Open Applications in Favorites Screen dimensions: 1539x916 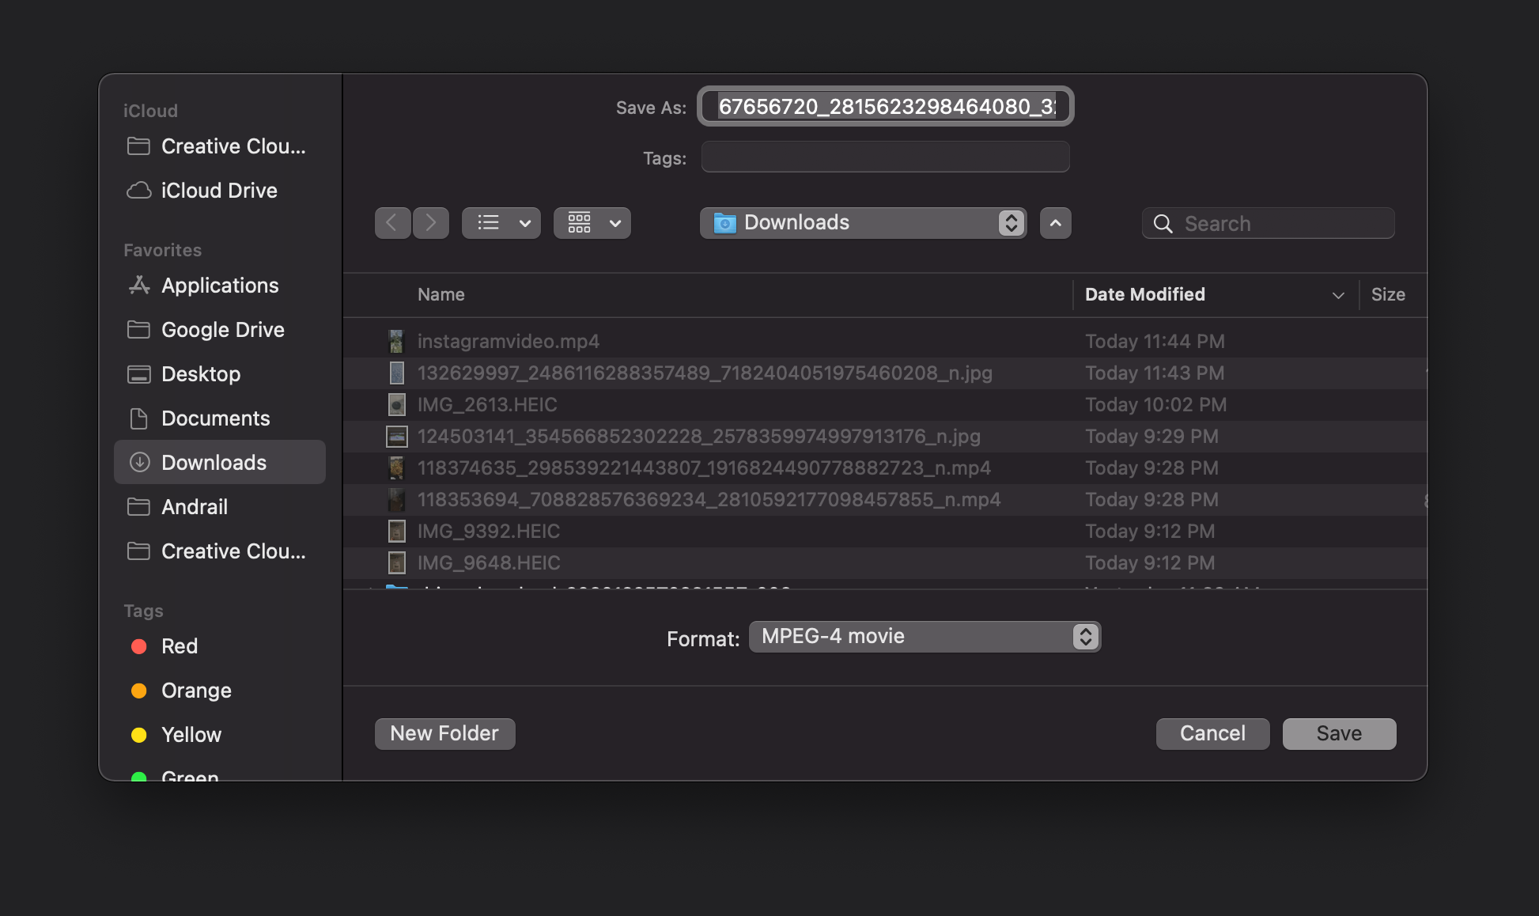(x=219, y=286)
